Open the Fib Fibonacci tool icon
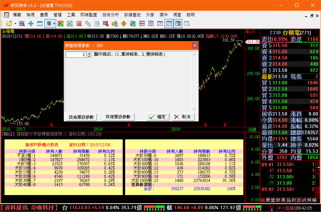The image size is (321, 212). pyautogui.click(x=97, y=24)
